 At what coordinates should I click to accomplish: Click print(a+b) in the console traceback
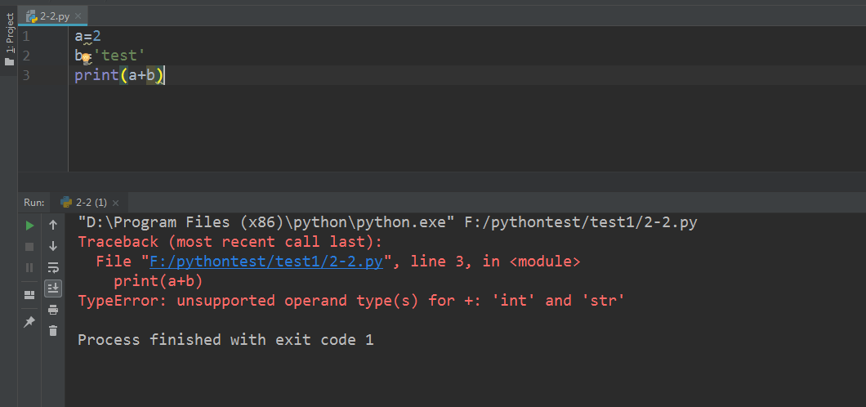click(158, 282)
